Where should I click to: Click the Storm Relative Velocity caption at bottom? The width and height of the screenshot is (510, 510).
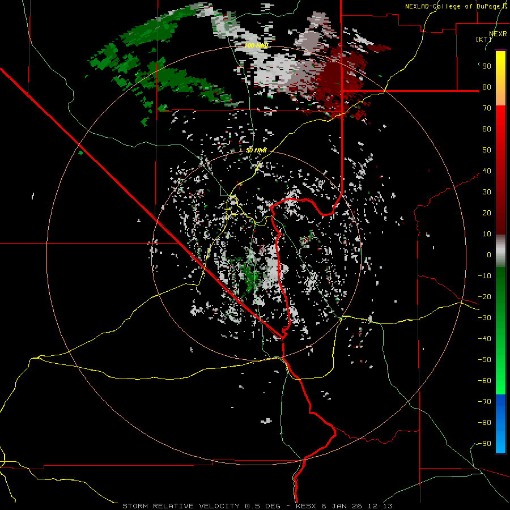[x=257, y=506]
